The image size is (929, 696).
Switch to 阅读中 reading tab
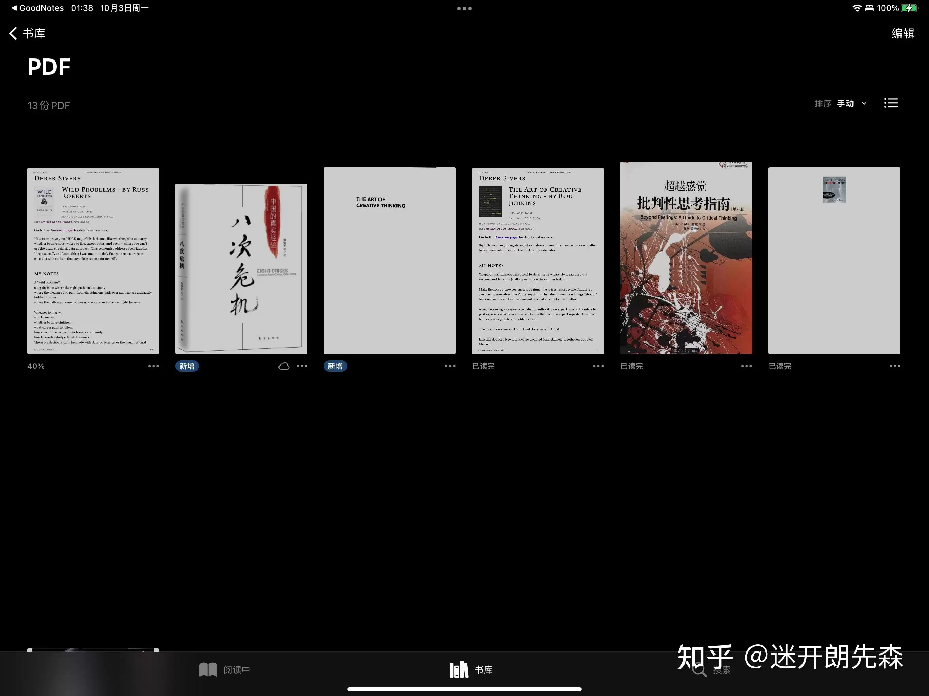coord(224,669)
